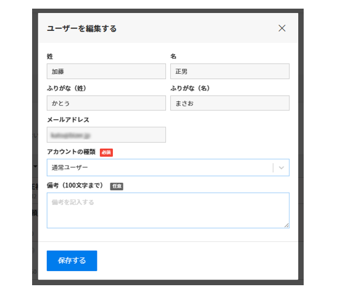Click the chevron arrow of account type select
The image size is (337, 292).
(x=281, y=168)
